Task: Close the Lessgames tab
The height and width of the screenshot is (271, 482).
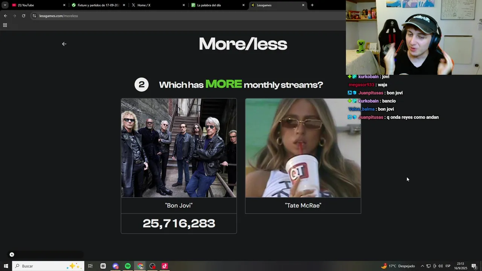Action: 303,5
